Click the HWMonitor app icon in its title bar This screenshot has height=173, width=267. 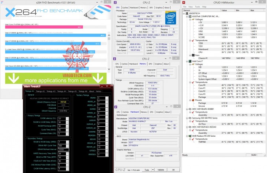pyautogui.click(x=184, y=2)
